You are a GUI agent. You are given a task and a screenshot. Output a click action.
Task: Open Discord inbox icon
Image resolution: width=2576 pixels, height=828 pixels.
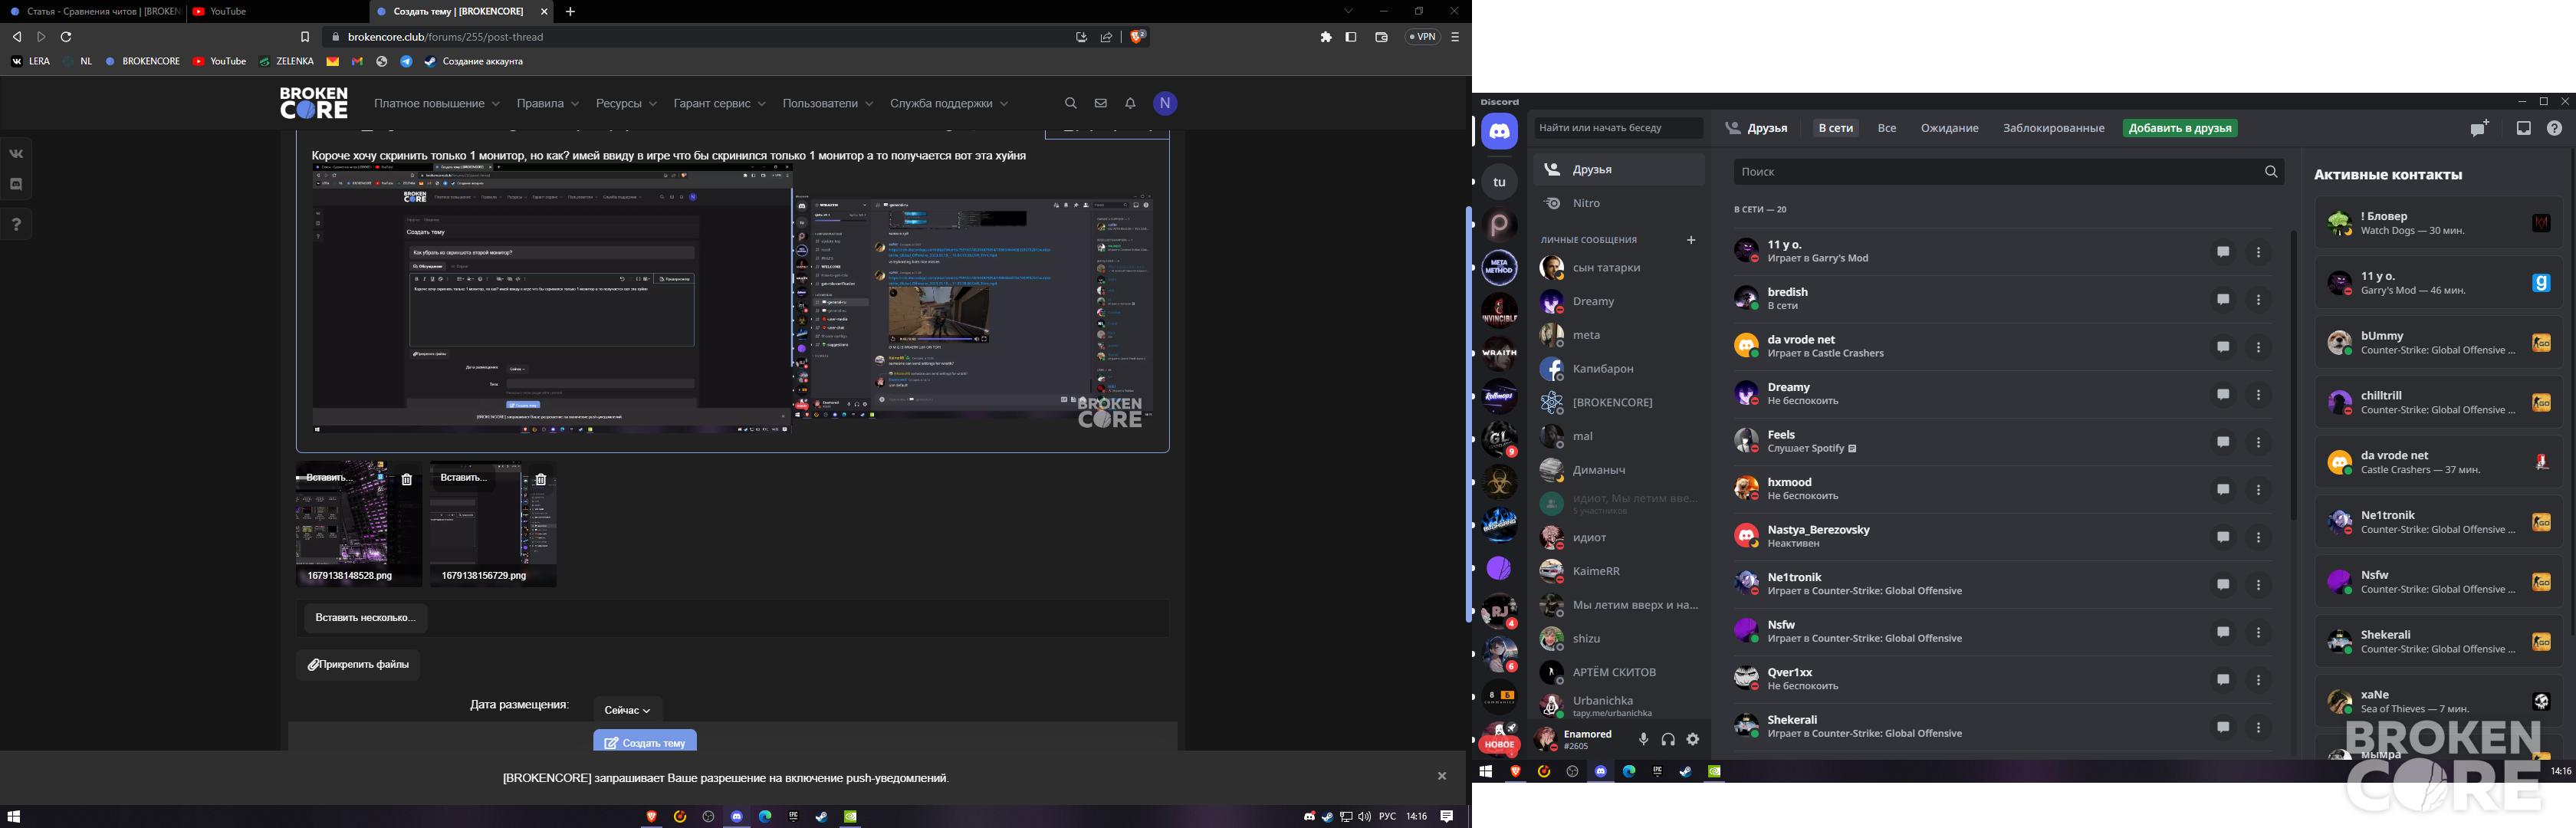pyautogui.click(x=2524, y=128)
